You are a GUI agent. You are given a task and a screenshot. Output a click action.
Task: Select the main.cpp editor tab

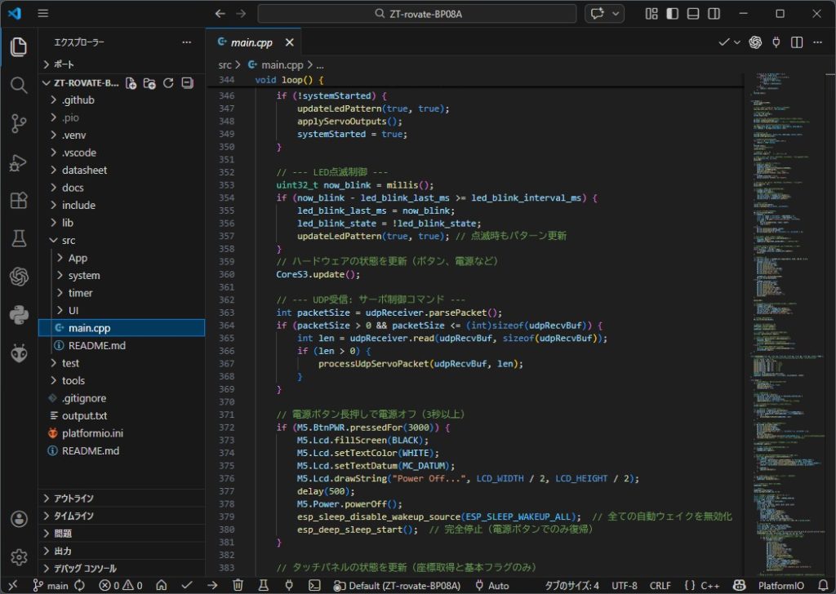click(x=253, y=42)
